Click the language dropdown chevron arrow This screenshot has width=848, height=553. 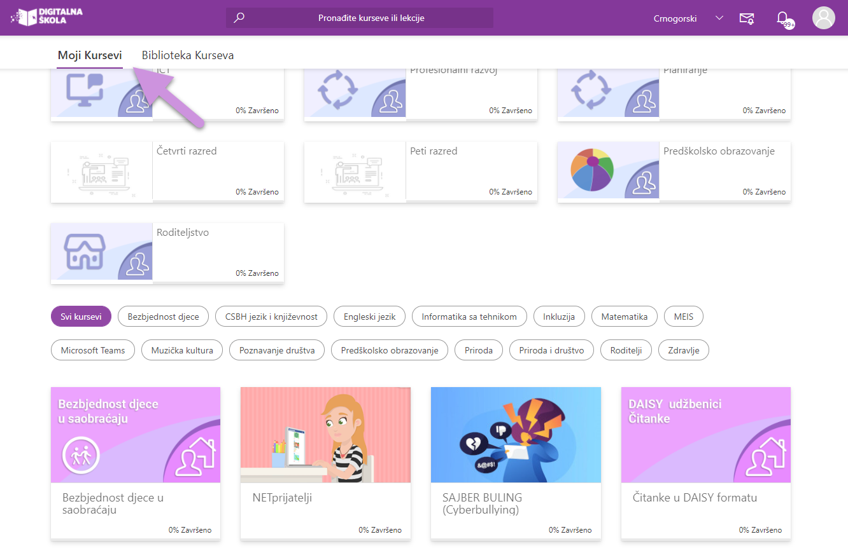(x=719, y=18)
